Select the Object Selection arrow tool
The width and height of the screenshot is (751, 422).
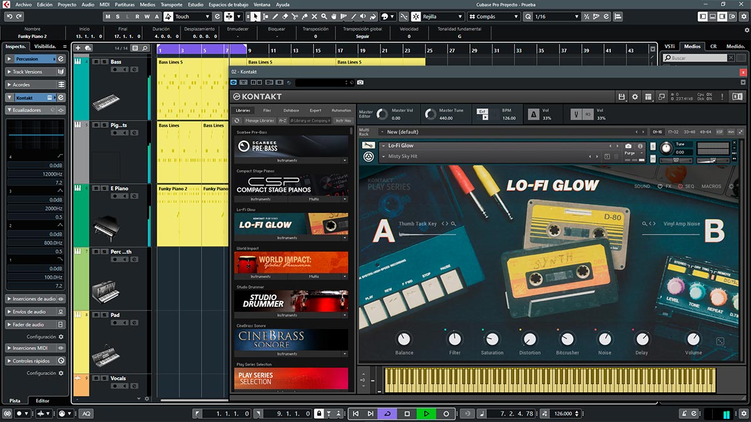[255, 16]
